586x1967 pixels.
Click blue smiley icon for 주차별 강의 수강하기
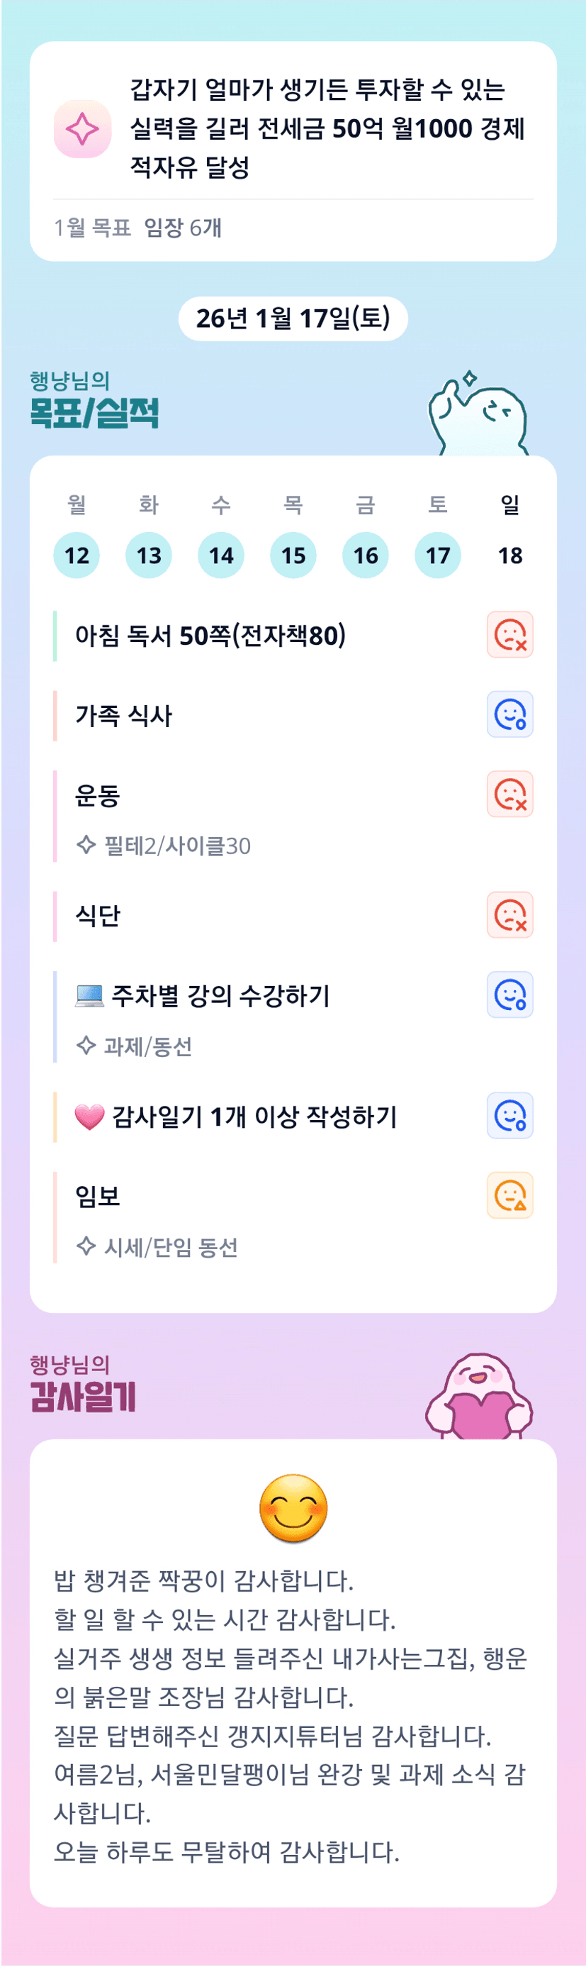(509, 995)
